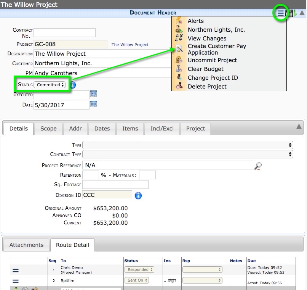307x290 pixels.
Task: Click the Alerts lightning icon
Action: [x=179, y=21]
